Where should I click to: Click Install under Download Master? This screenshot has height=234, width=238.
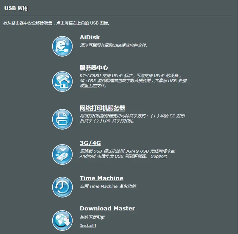click(88, 225)
